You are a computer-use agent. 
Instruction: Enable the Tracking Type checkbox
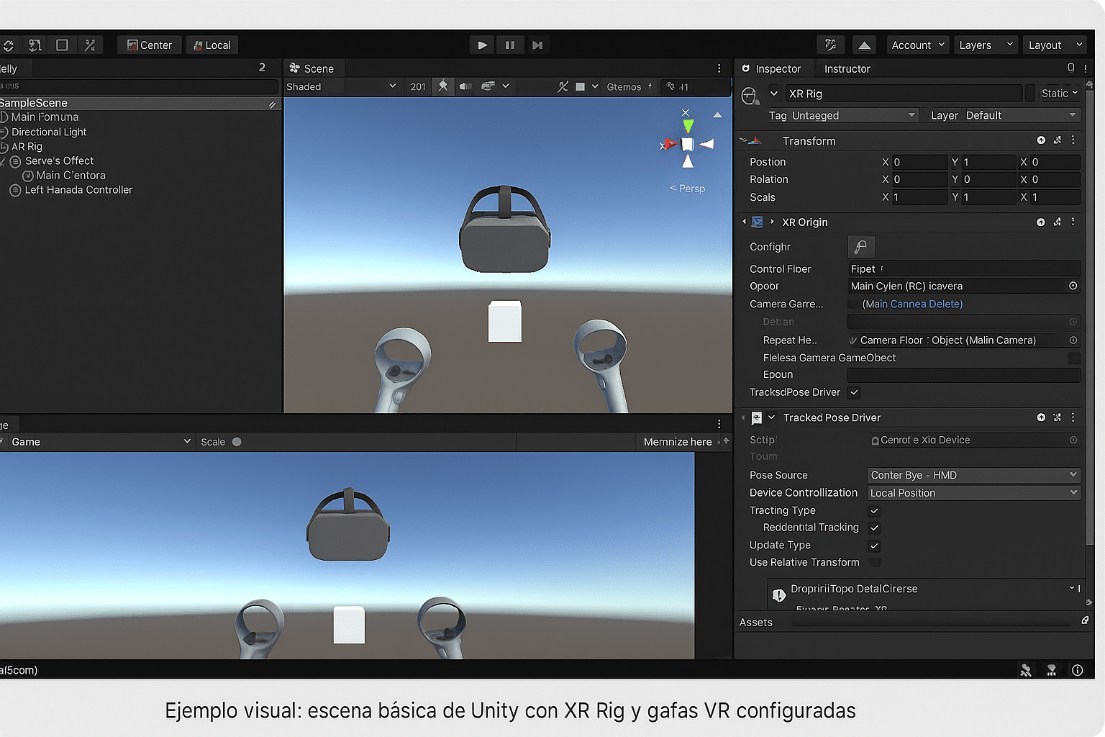874,511
